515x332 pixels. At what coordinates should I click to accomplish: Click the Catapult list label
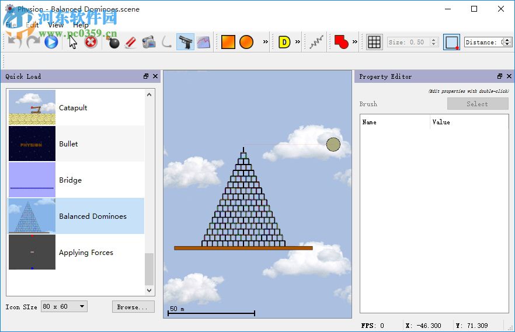coord(73,107)
